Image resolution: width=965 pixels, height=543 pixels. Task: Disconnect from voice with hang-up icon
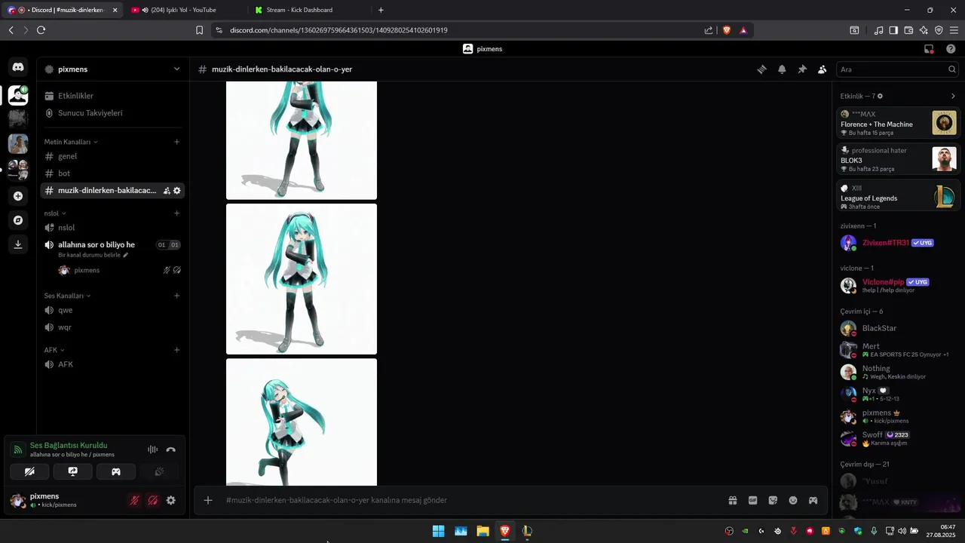pyautogui.click(x=171, y=449)
